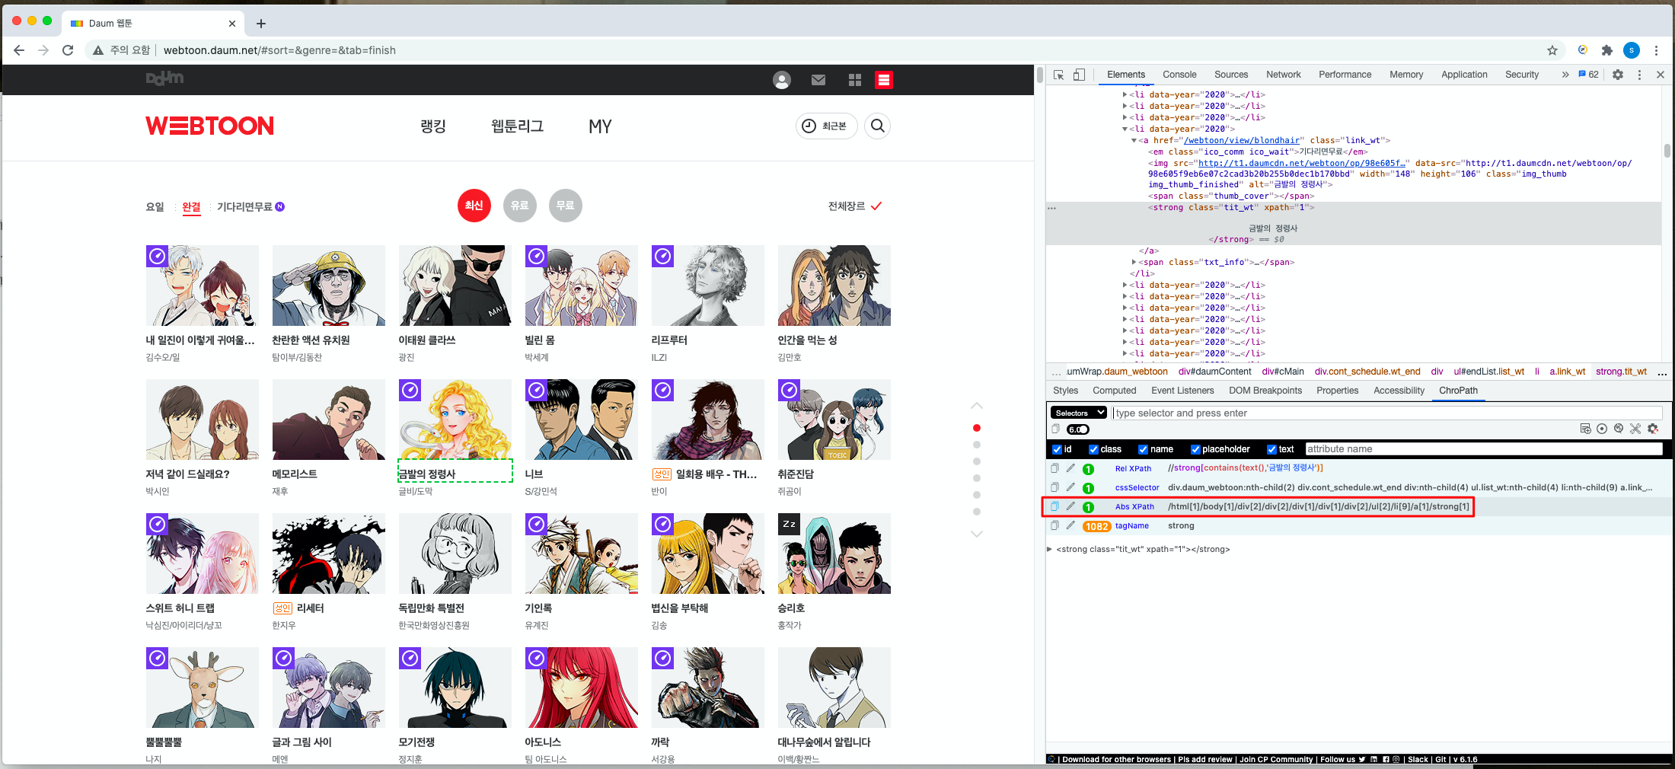Open the Accessibility tab
Screen dimensions: 1675x769
[1399, 391]
